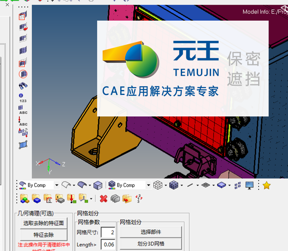The width and height of the screenshot is (288, 251).
Task: Click the XYZ axis triad in viewport
Action: (x=50, y=166)
